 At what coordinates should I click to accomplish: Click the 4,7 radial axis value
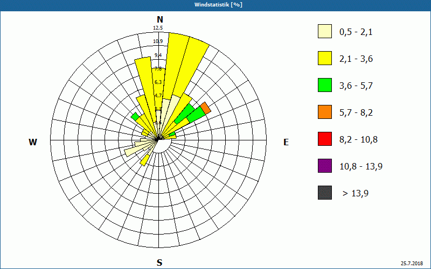point(158,96)
